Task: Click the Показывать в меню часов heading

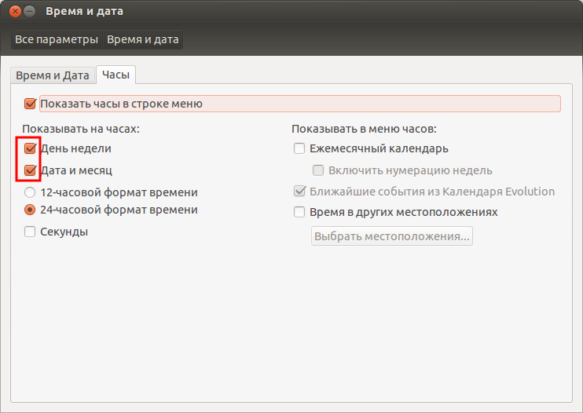Action: pyautogui.click(x=364, y=128)
